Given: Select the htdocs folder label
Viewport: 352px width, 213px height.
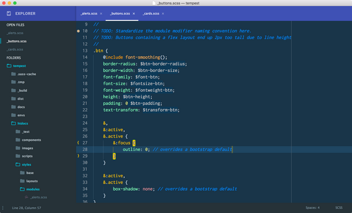Looking at the screenshot, I should (x=23, y=123).
